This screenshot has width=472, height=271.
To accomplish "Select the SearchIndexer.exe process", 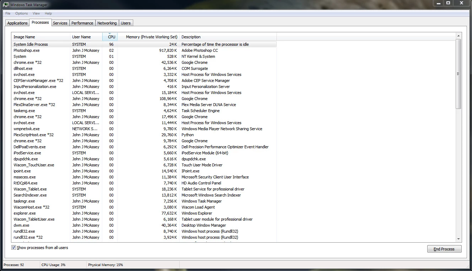I will click(x=144, y=195).
